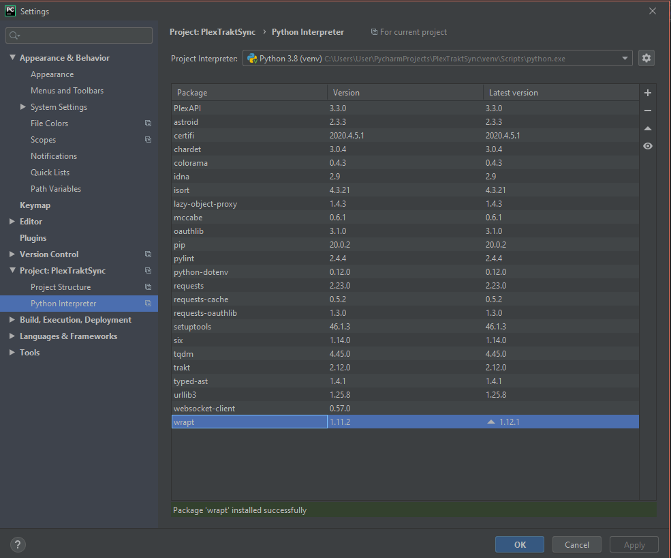Click the upgrade arrow next to 1.12.1
Image resolution: width=671 pixels, height=558 pixels.
(491, 422)
